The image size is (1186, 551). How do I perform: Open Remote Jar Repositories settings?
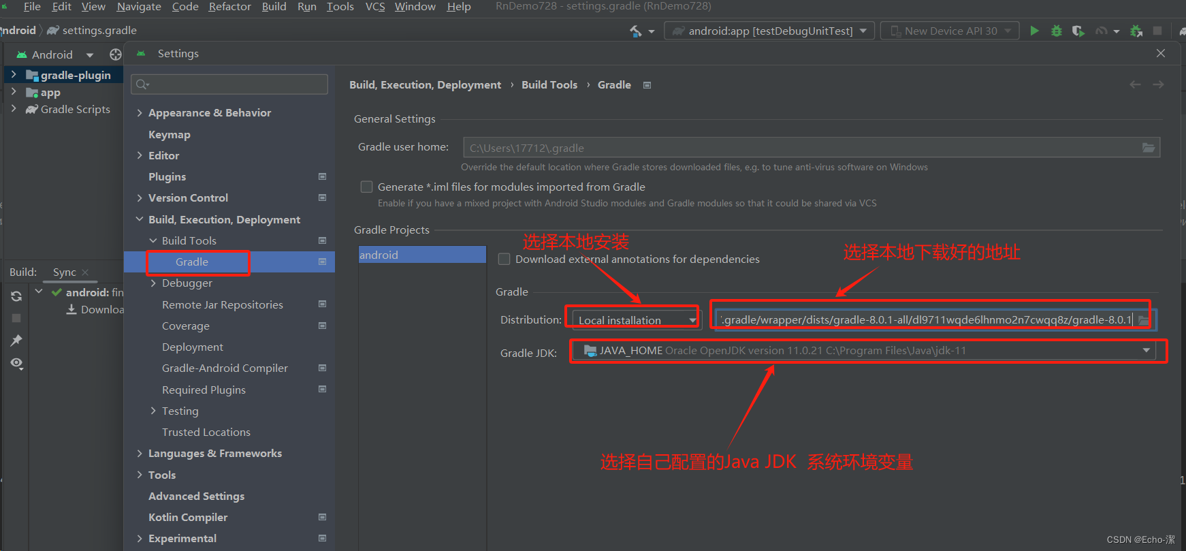pyautogui.click(x=223, y=304)
